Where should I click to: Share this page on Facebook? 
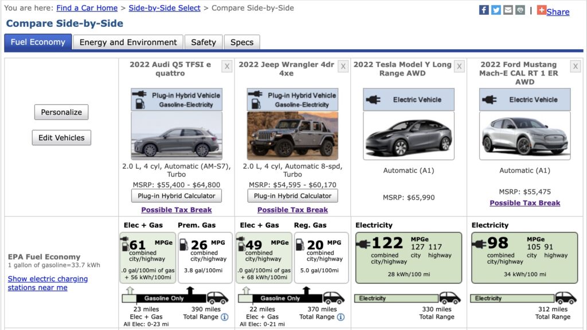484,10
